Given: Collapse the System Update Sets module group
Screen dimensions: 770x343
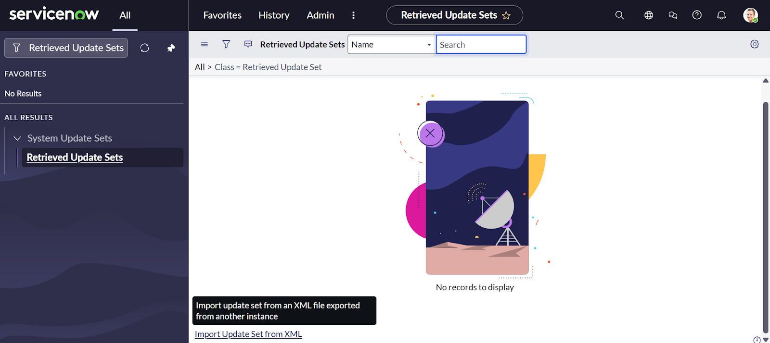Looking at the screenshot, I should point(18,138).
